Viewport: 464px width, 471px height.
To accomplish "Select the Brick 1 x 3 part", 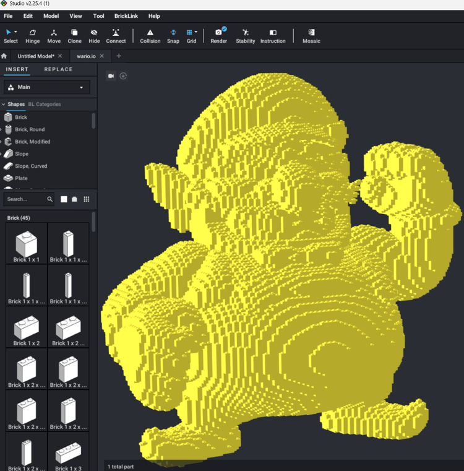I will [x=68, y=452].
